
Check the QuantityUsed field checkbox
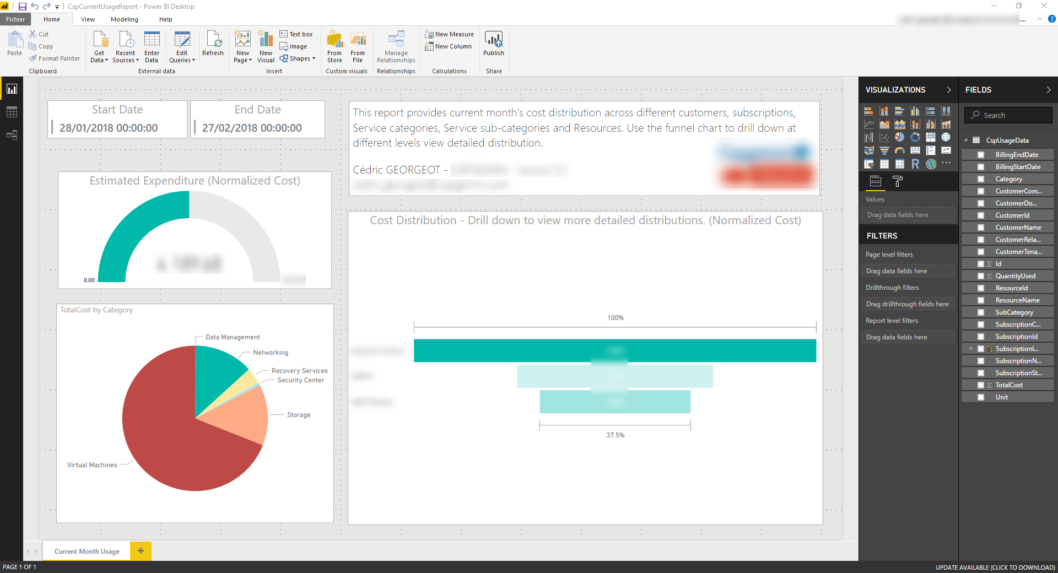[x=981, y=276]
